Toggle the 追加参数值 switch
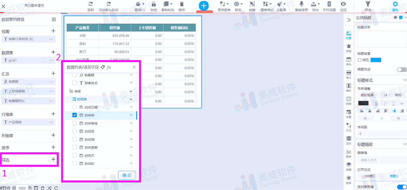 [x=402, y=187]
